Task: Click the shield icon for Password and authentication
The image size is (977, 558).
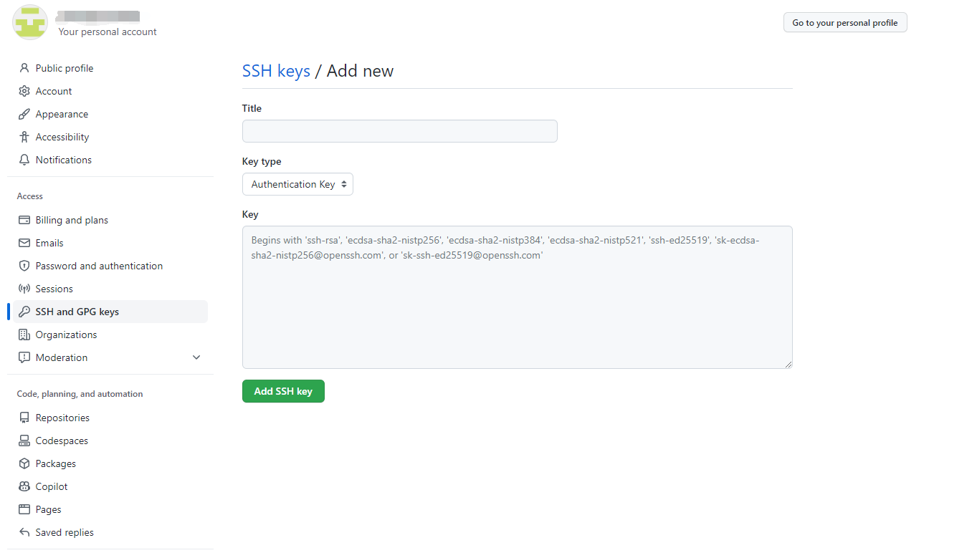Action: (x=24, y=266)
